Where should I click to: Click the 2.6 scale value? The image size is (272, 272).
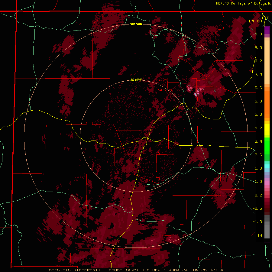[x=258, y=155]
